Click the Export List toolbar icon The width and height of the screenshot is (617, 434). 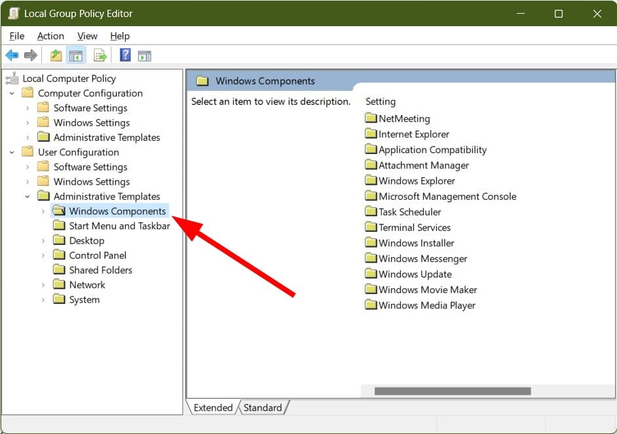(x=100, y=55)
